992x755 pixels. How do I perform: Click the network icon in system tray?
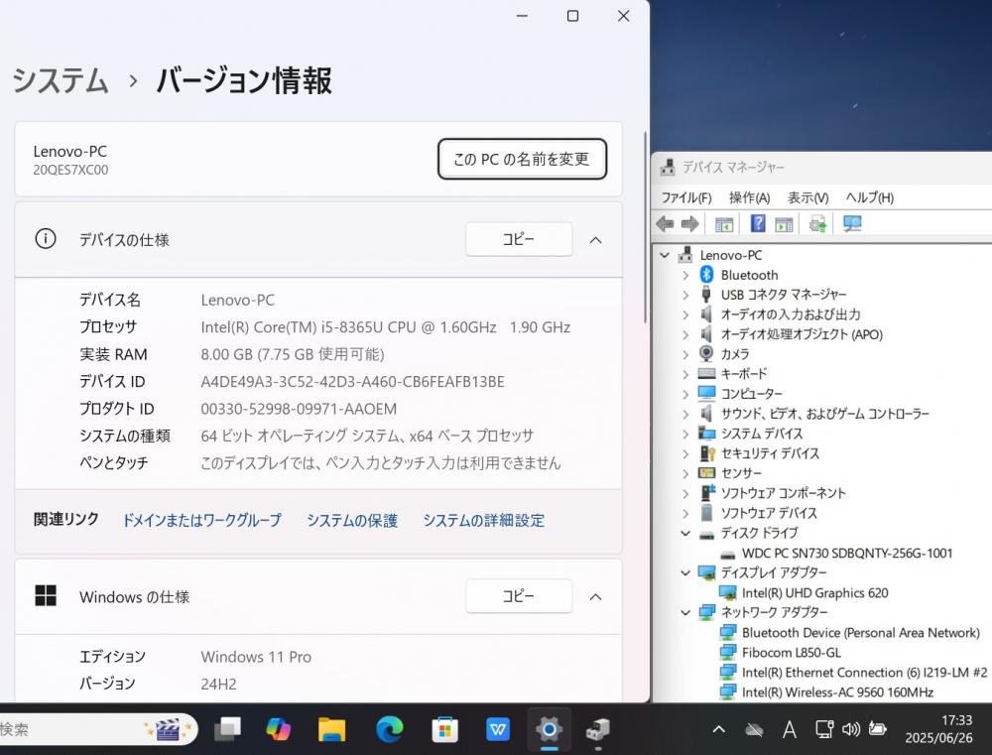point(823,729)
